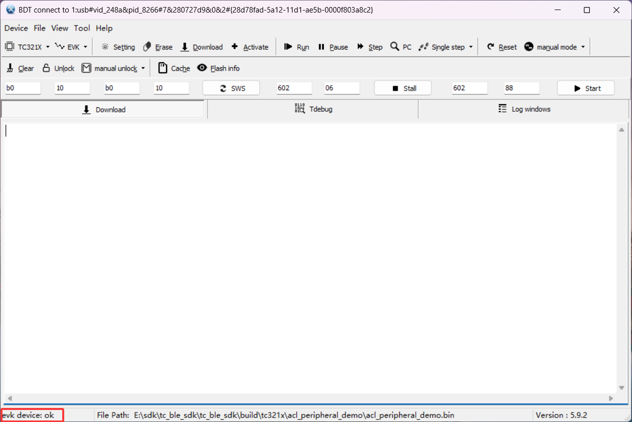632x422 pixels.
Task: Run the program with Run icon
Action: coord(288,47)
